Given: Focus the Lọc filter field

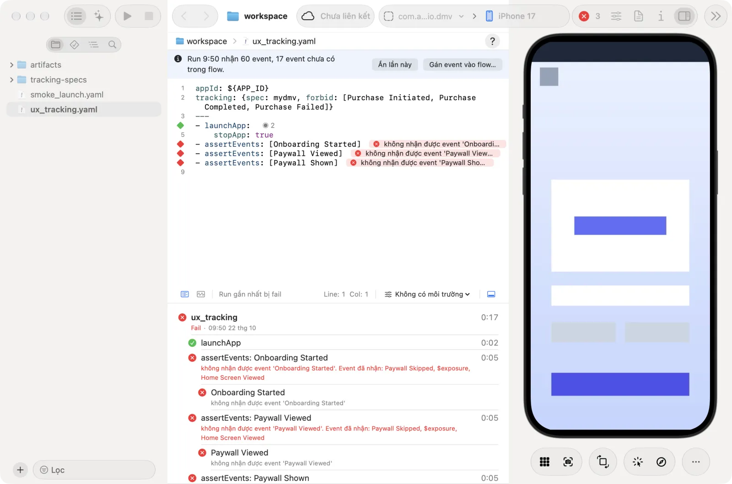Looking at the screenshot, I should 94,470.
